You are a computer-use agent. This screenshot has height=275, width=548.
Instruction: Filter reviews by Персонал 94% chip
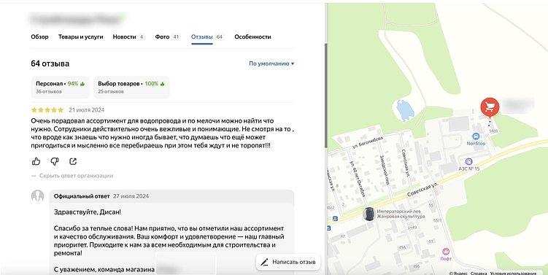click(60, 88)
